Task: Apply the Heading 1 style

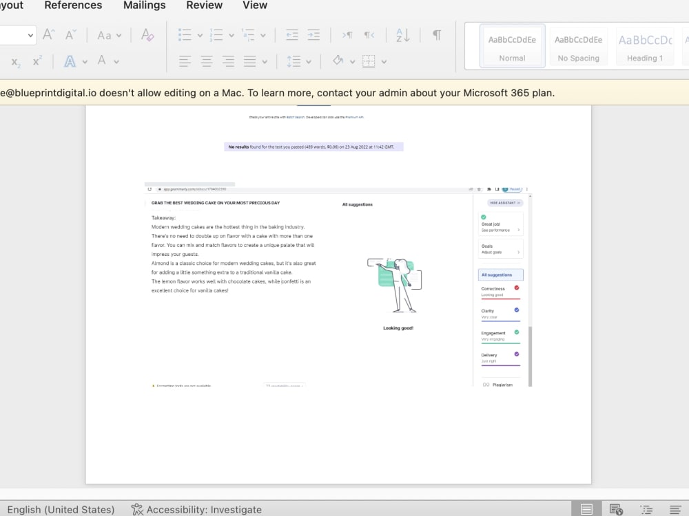Action: tap(645, 46)
